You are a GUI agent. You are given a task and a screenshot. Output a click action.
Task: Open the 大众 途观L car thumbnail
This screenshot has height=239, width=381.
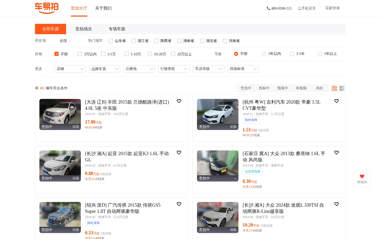218,218
